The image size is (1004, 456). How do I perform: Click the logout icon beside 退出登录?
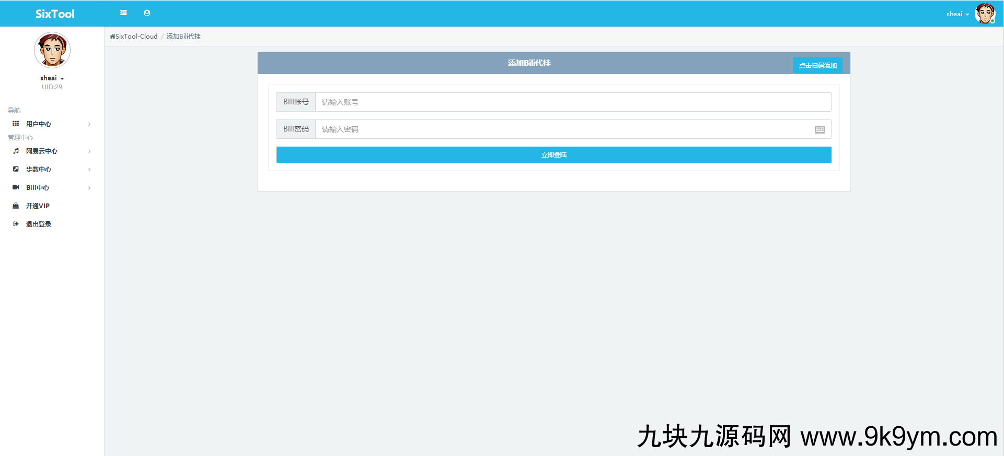[x=16, y=224]
